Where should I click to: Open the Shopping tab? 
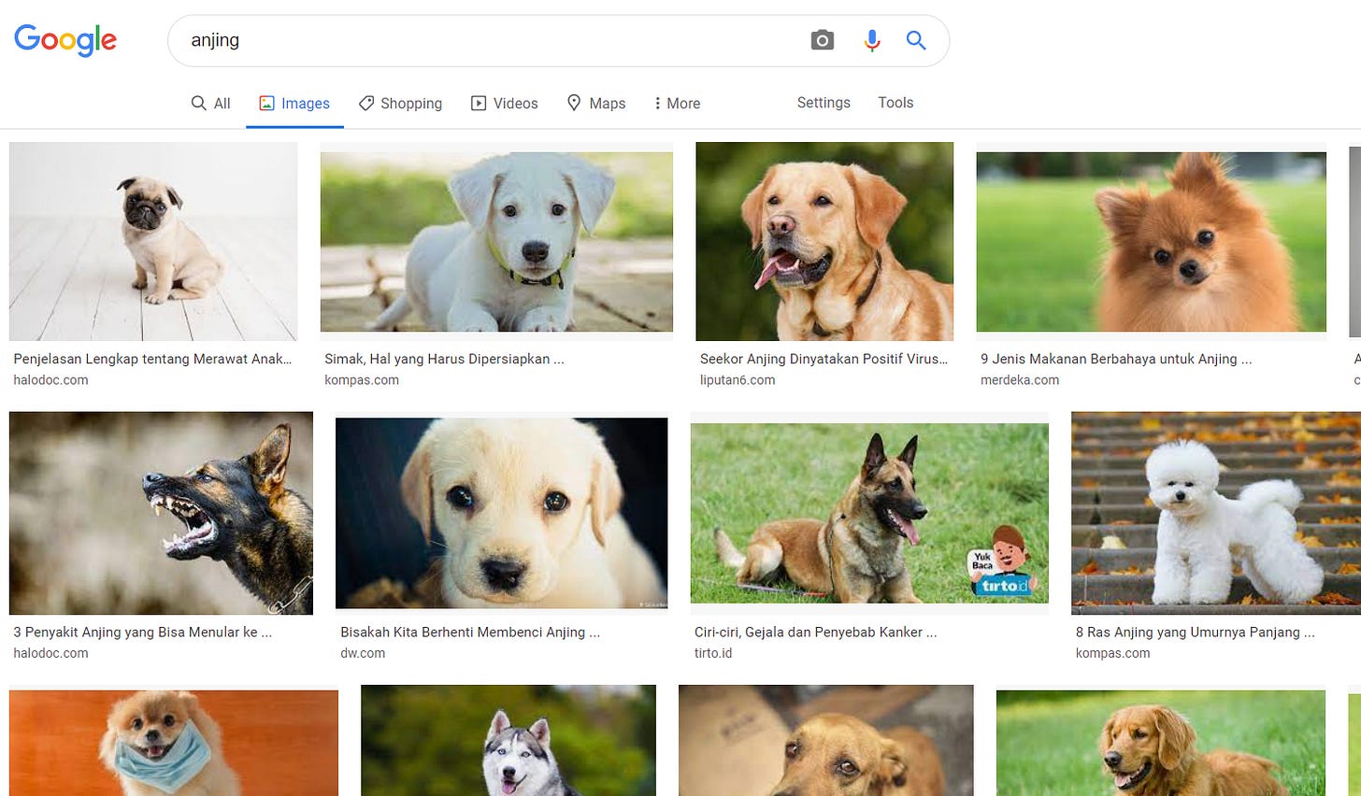[400, 104]
